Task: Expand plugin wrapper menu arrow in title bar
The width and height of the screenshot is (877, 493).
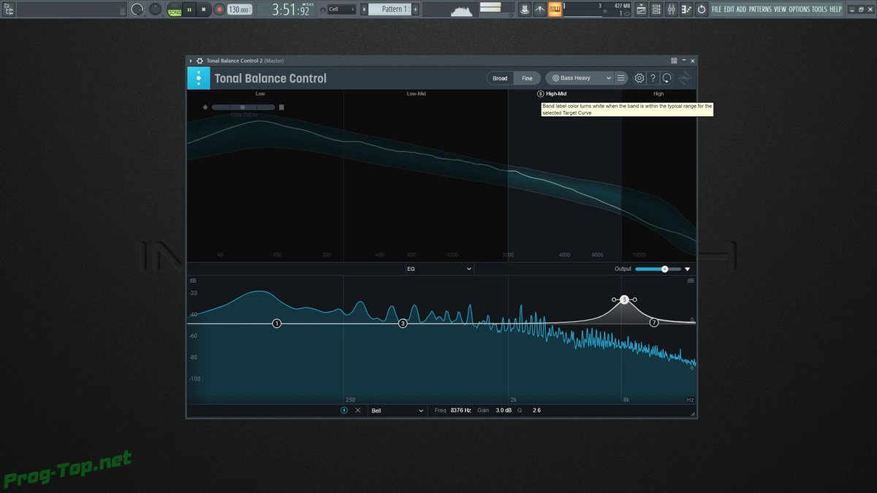Action: tap(191, 61)
